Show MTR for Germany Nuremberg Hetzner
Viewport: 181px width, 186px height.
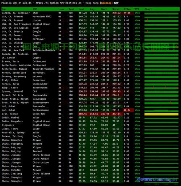pos(137,77)
